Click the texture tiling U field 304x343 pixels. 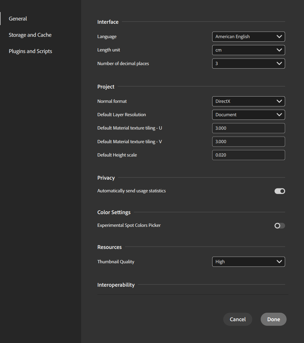[248, 128]
